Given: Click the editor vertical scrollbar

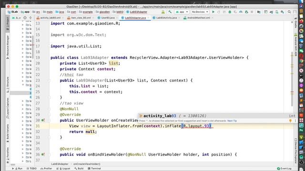Looking at the screenshot, I should pos(292,79).
